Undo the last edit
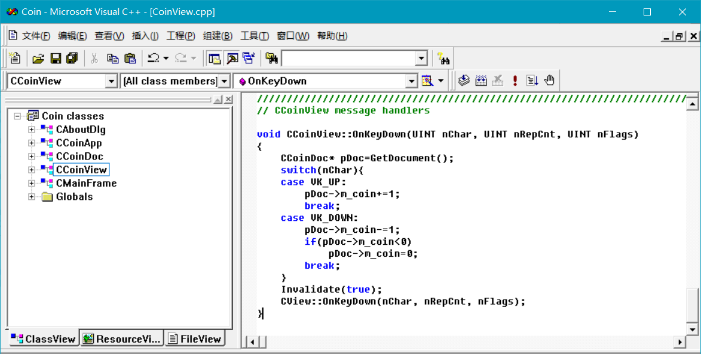The image size is (701, 354). coord(154,59)
